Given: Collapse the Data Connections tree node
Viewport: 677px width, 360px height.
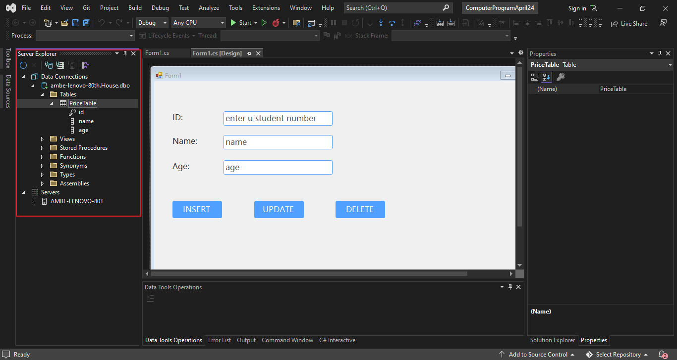Looking at the screenshot, I should pyautogui.click(x=23, y=77).
